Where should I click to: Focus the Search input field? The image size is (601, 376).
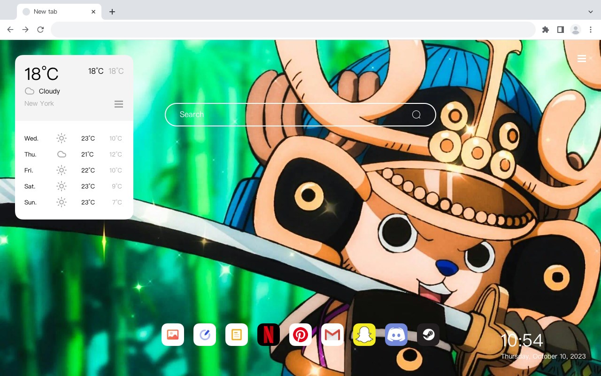tap(300, 115)
